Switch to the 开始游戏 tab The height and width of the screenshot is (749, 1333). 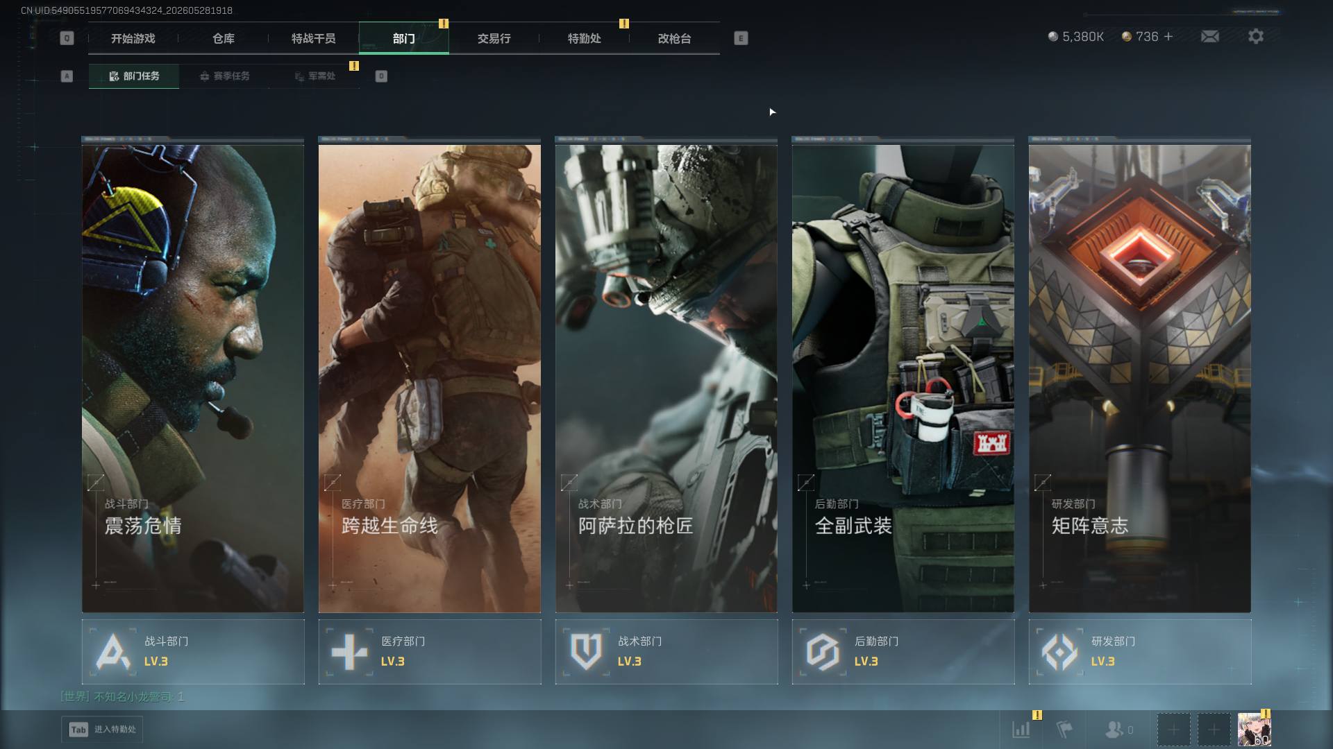[133, 38]
